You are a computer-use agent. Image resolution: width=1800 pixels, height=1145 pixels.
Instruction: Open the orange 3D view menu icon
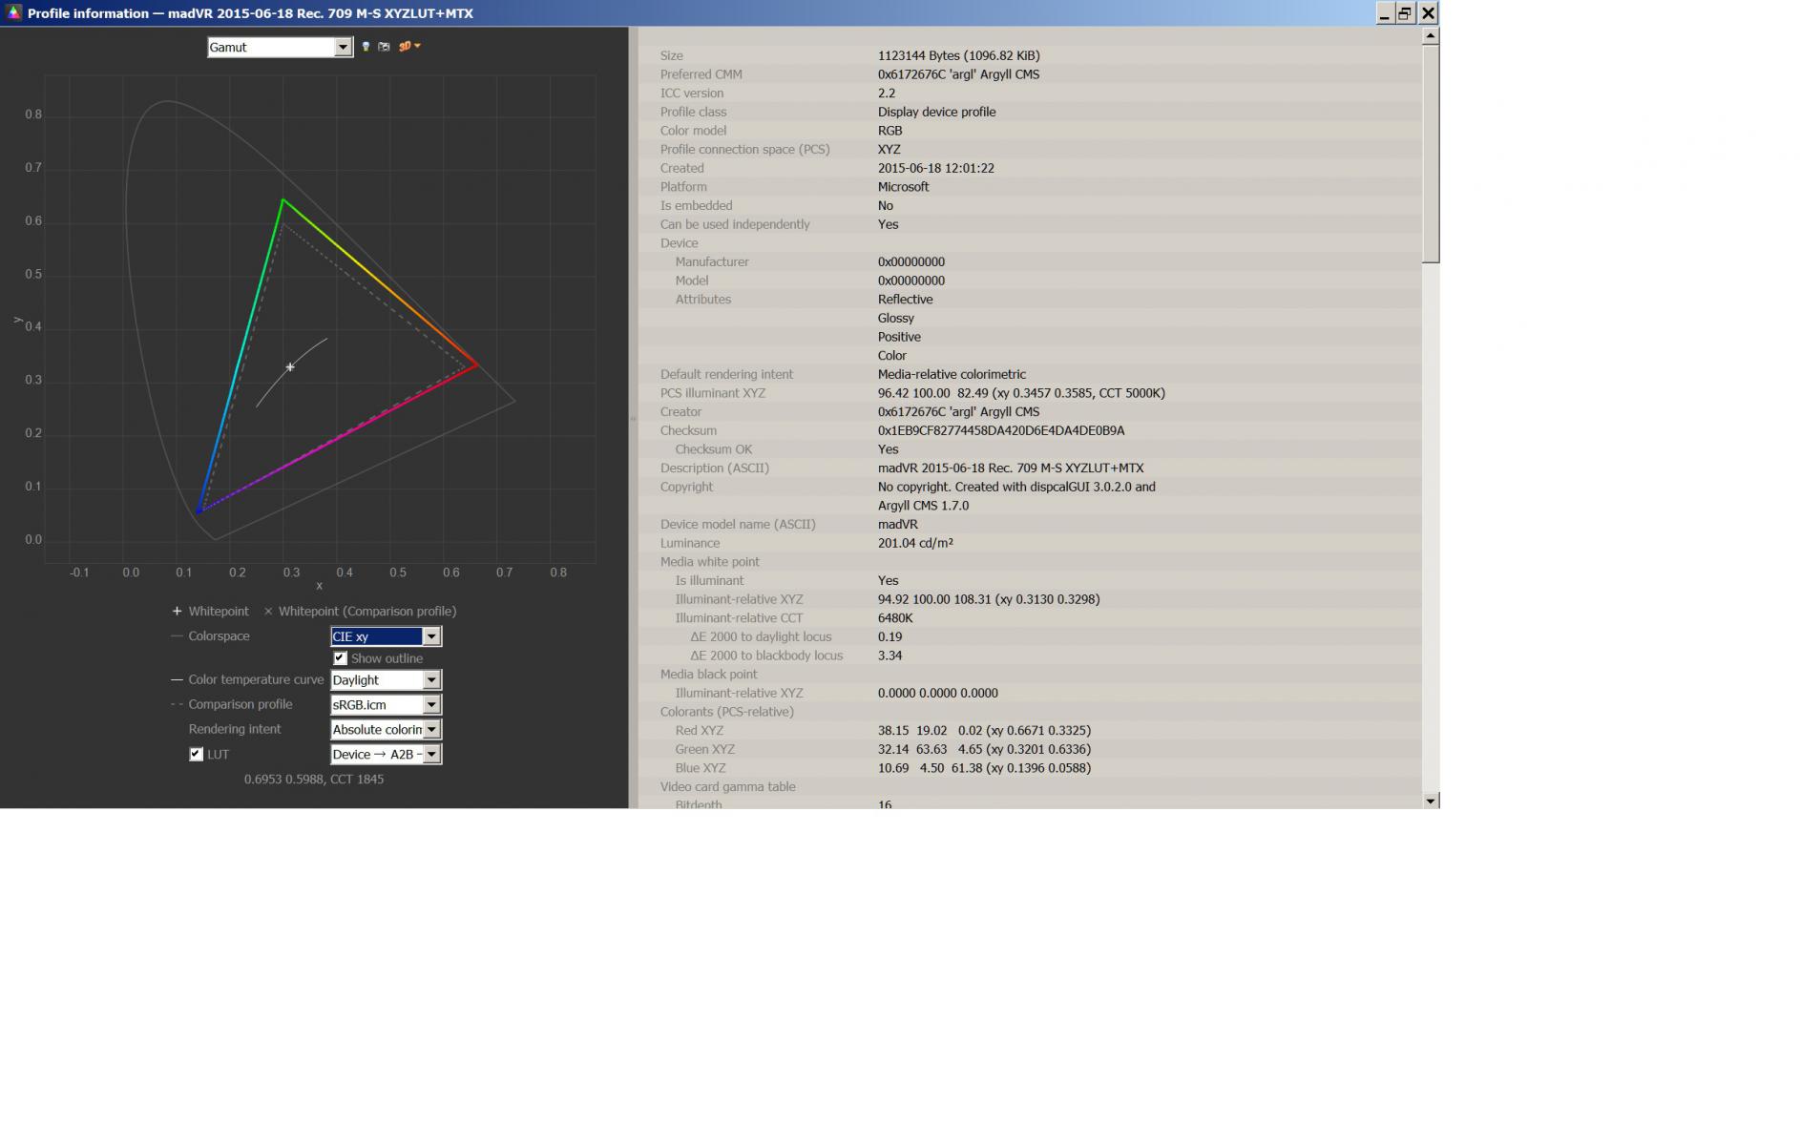[408, 47]
